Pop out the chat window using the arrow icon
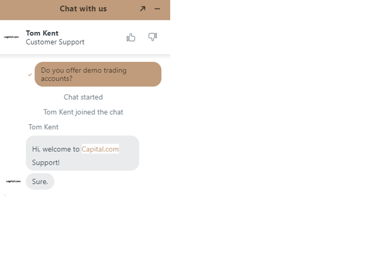This screenshot has height=267, width=372. [x=143, y=9]
